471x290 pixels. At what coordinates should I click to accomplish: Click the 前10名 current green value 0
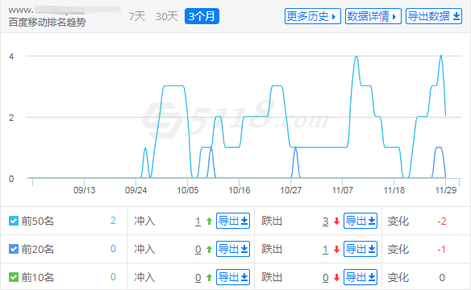coord(113,277)
